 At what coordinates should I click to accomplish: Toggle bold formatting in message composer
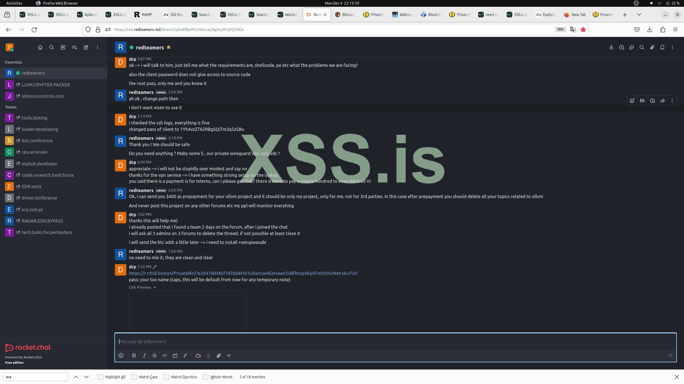click(x=134, y=356)
